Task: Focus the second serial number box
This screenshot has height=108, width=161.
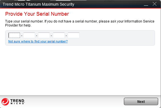Action: tap(29, 35)
